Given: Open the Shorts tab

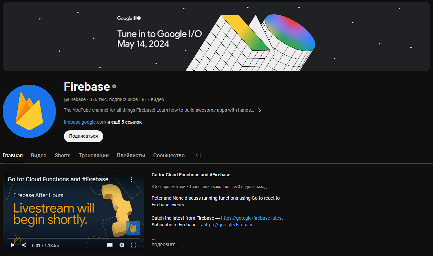Looking at the screenshot, I should (x=62, y=155).
